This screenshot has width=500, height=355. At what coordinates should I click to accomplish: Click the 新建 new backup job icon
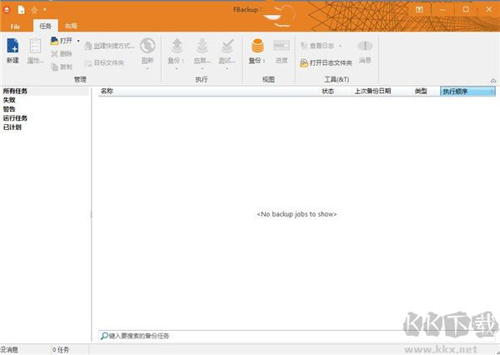12,46
